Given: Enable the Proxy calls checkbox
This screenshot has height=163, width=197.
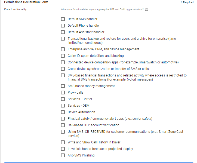Looking at the screenshot, I should pyautogui.click(x=63, y=93).
